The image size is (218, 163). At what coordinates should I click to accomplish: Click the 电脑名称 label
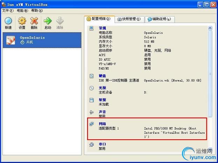(x=105, y=33)
